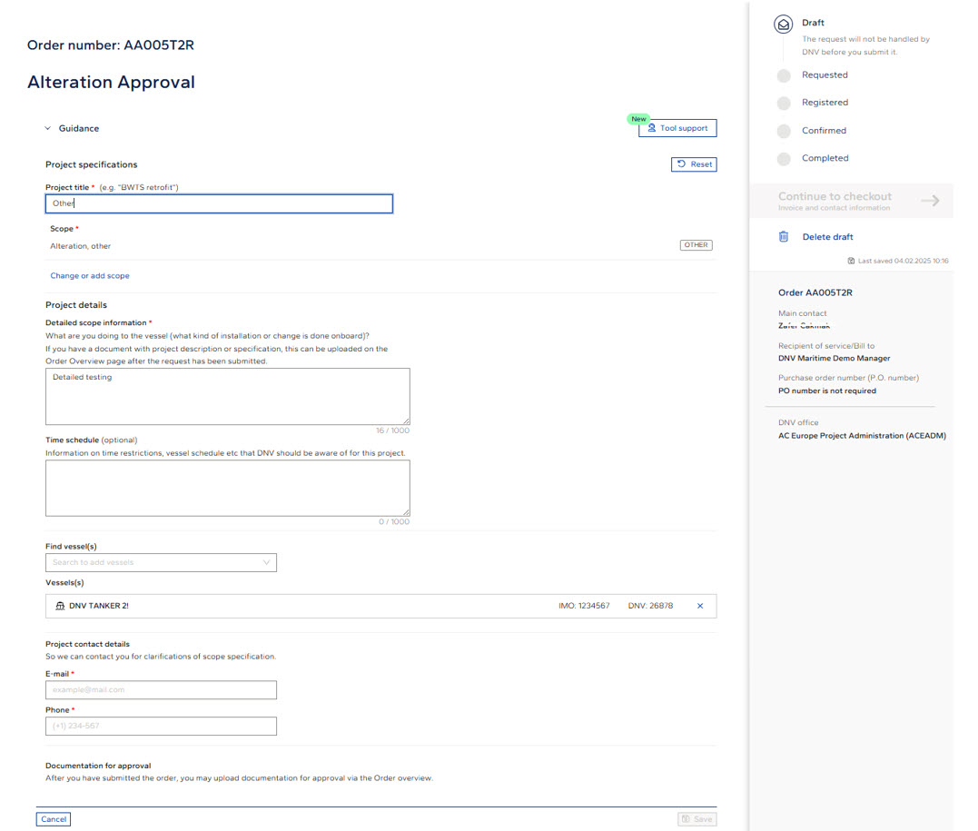Viewport: 978px width, 831px height.
Task: Select the Requested step in progress tracker
Action: pos(824,75)
